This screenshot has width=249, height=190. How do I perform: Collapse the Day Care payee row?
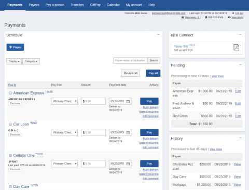click(10, 186)
